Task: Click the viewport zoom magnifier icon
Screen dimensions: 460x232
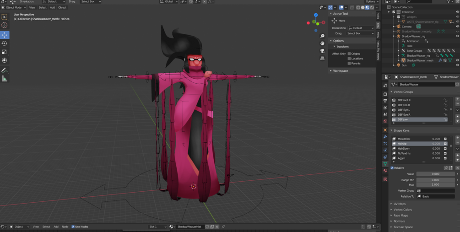Action: [322, 36]
